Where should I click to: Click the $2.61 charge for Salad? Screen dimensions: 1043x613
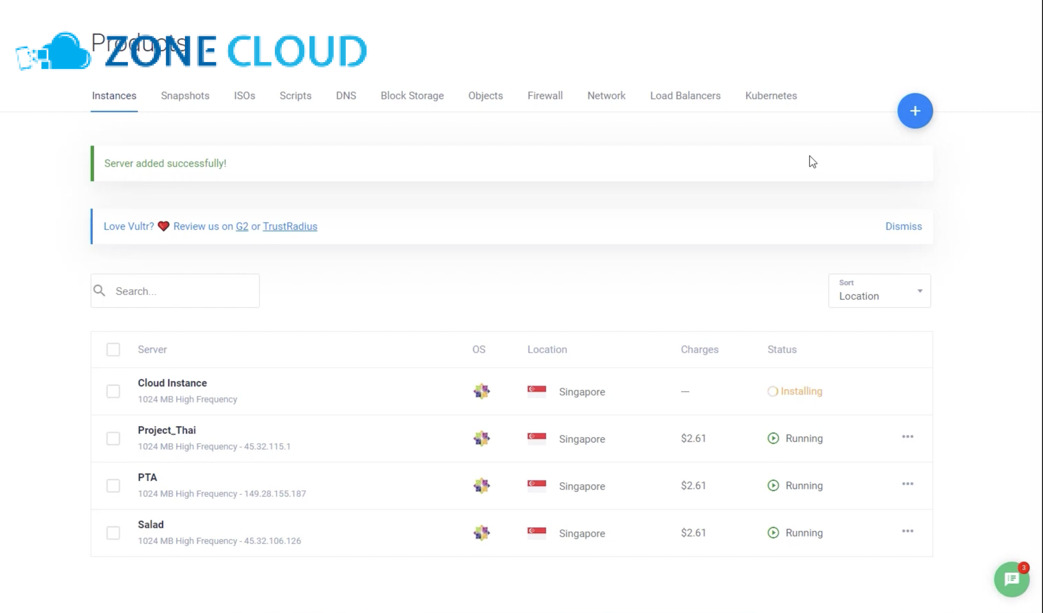(693, 533)
